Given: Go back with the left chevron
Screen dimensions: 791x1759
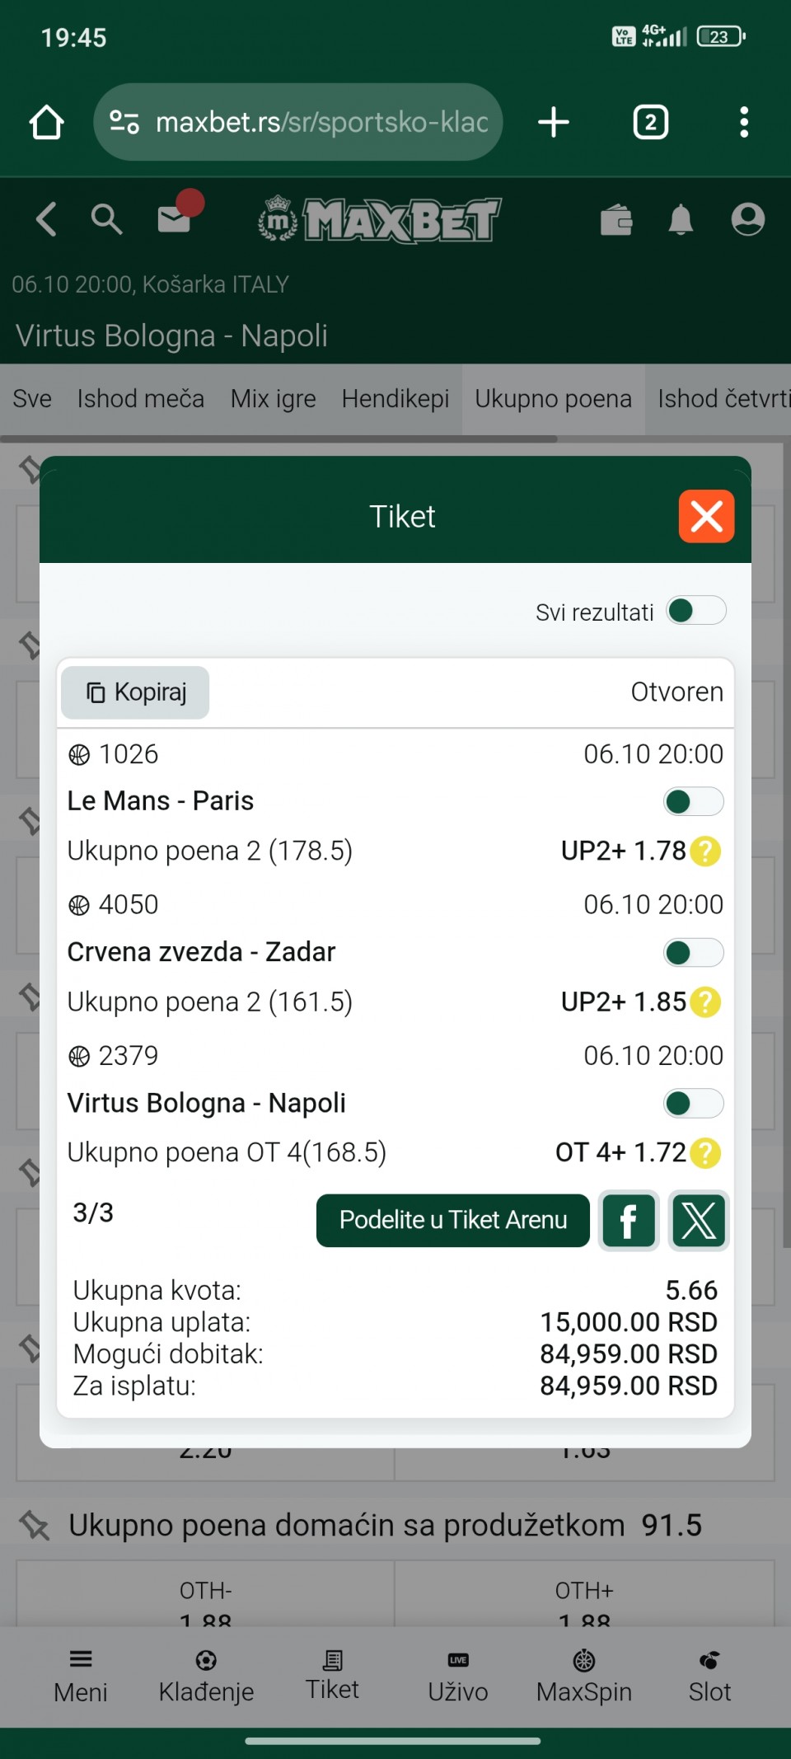Looking at the screenshot, I should coord(46,219).
